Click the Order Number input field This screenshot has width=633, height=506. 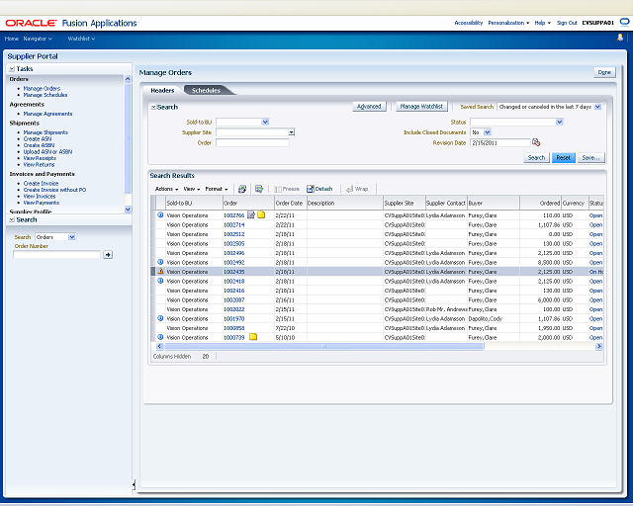56,255
